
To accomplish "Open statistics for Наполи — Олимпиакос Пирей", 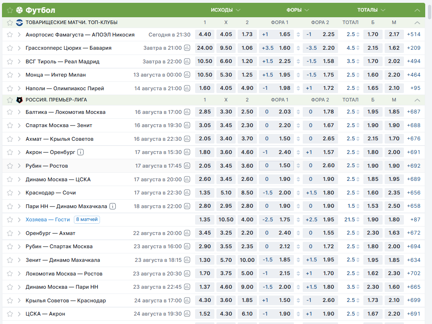I will 187,88.
